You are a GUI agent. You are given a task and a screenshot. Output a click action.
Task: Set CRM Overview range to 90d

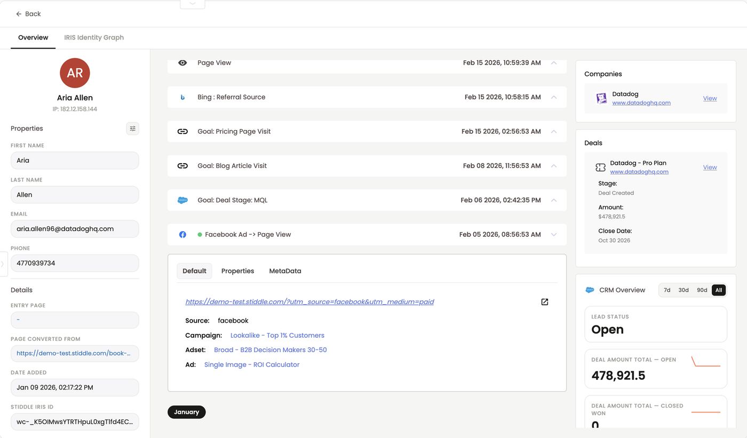point(702,290)
